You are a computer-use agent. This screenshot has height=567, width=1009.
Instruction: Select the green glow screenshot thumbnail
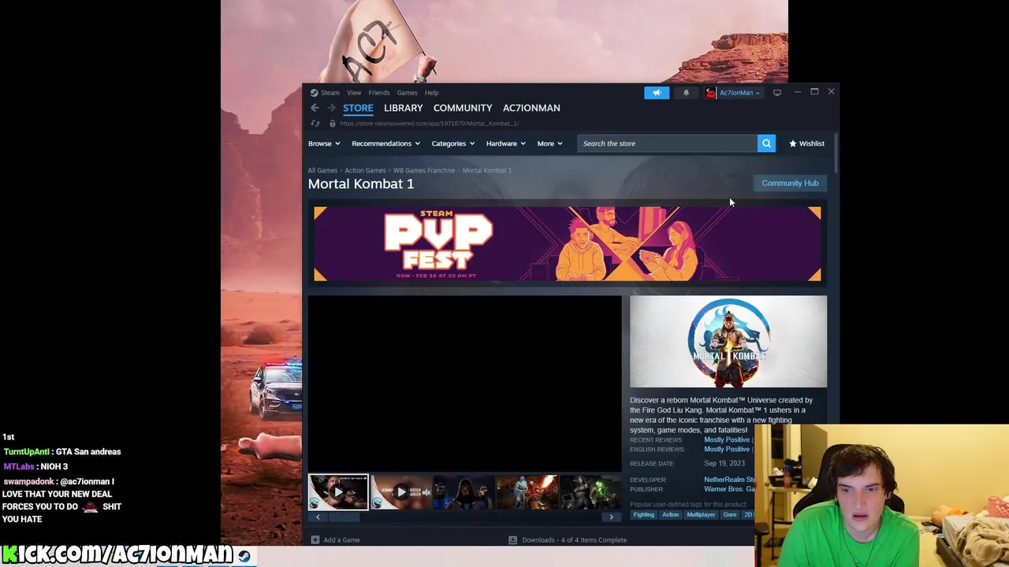coord(590,492)
